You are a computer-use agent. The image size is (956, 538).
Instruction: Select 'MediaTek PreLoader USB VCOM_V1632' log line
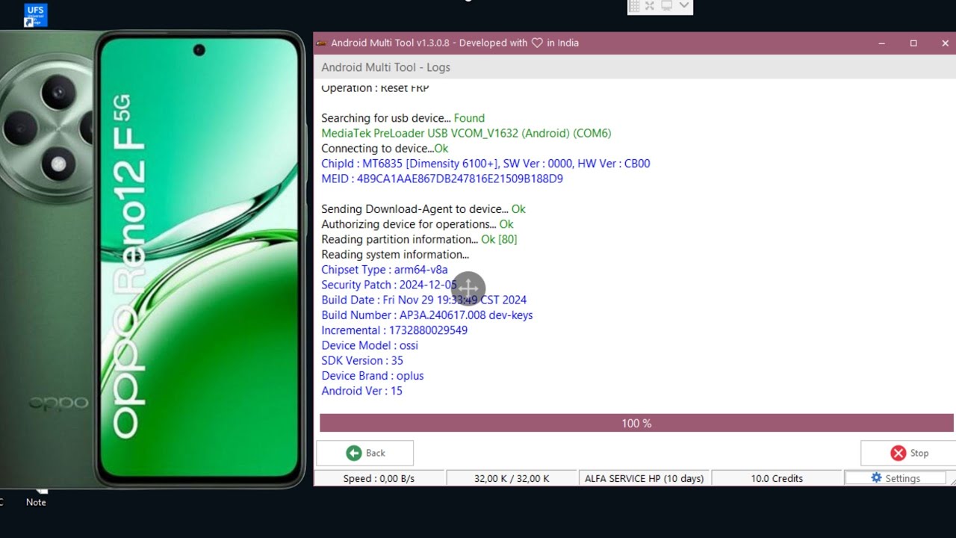point(466,133)
